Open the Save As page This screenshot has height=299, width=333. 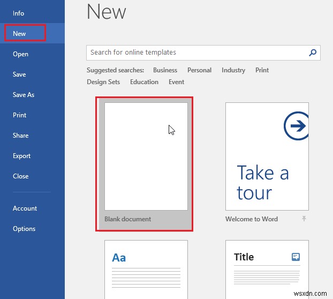tap(24, 95)
